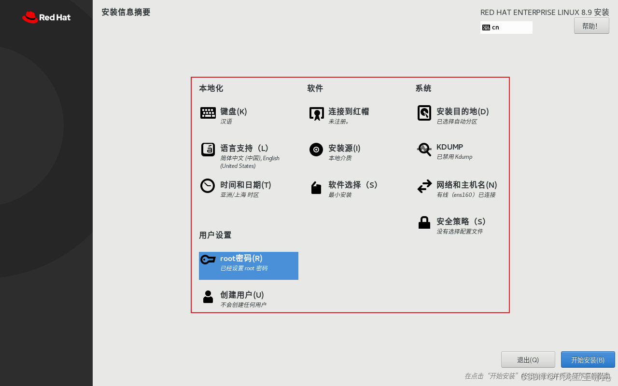Click the 汉语 keyboard status text
The width and height of the screenshot is (618, 386).
(226, 122)
